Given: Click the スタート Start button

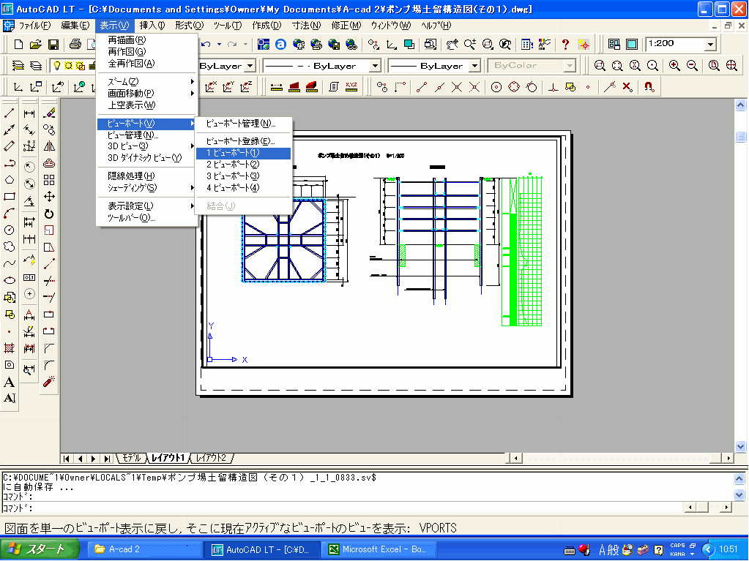Looking at the screenshot, I should click(x=39, y=549).
